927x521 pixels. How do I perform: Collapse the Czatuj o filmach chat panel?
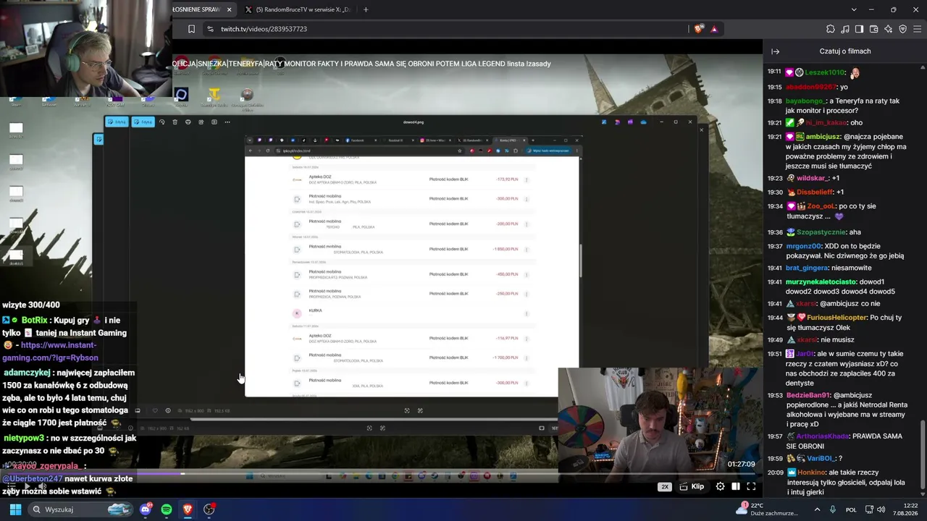tap(776, 51)
